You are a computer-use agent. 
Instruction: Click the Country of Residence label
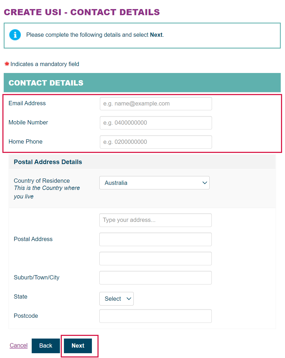[x=42, y=181]
